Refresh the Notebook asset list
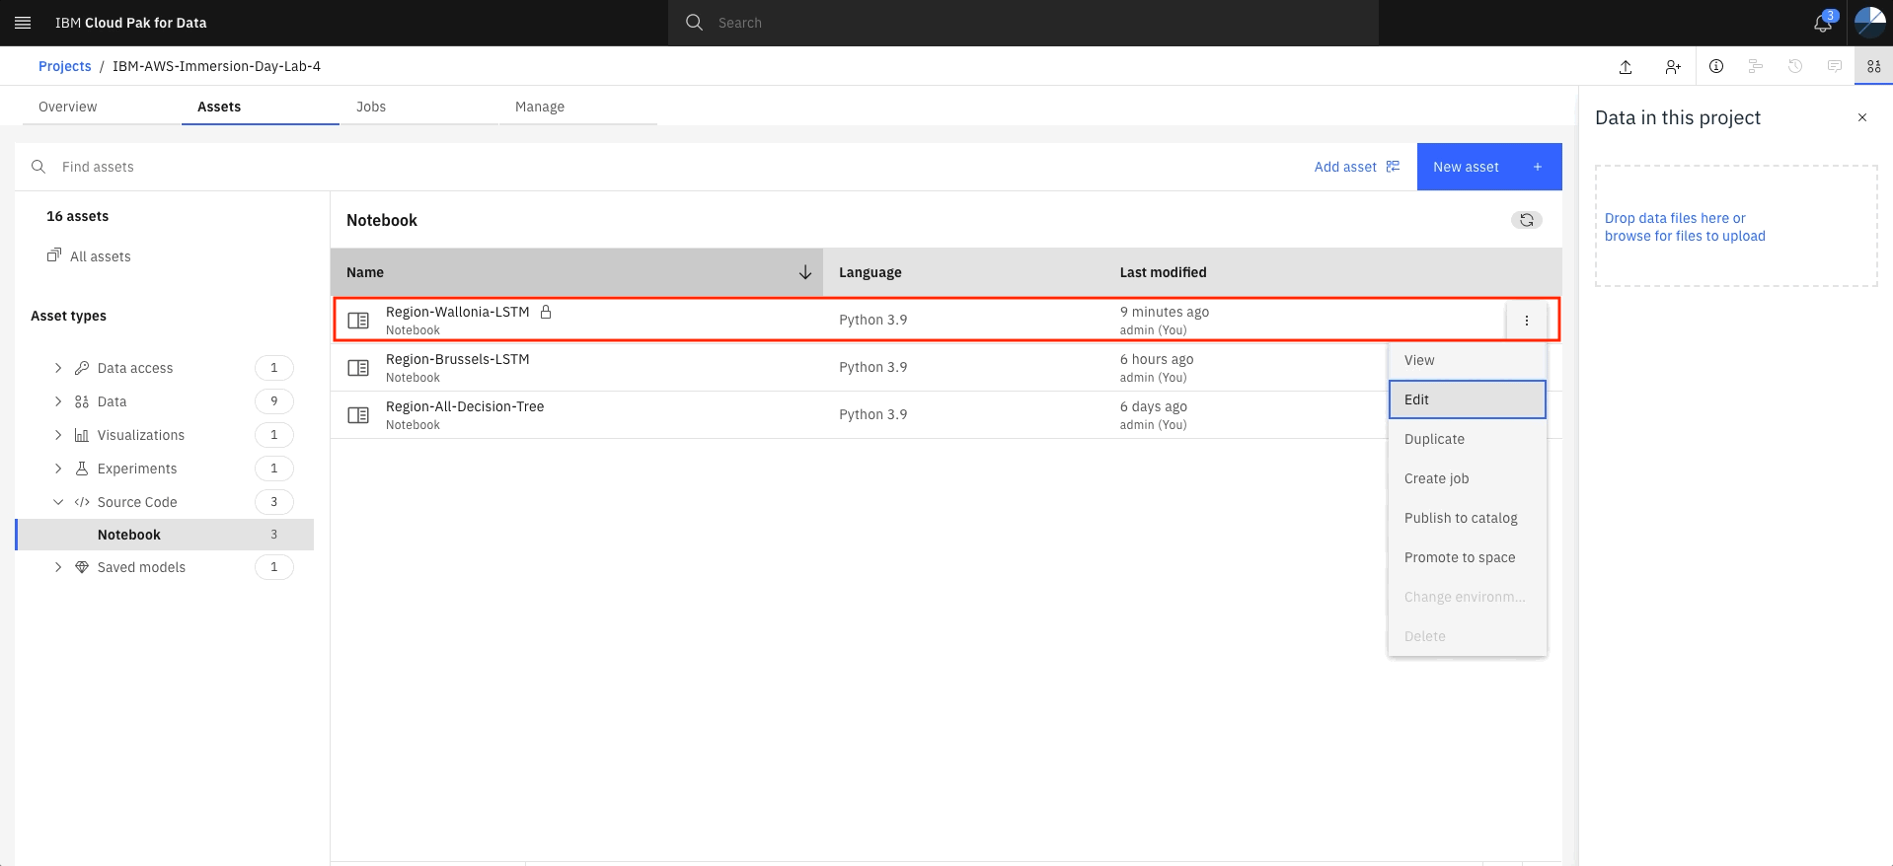This screenshot has width=1893, height=866. click(x=1526, y=220)
